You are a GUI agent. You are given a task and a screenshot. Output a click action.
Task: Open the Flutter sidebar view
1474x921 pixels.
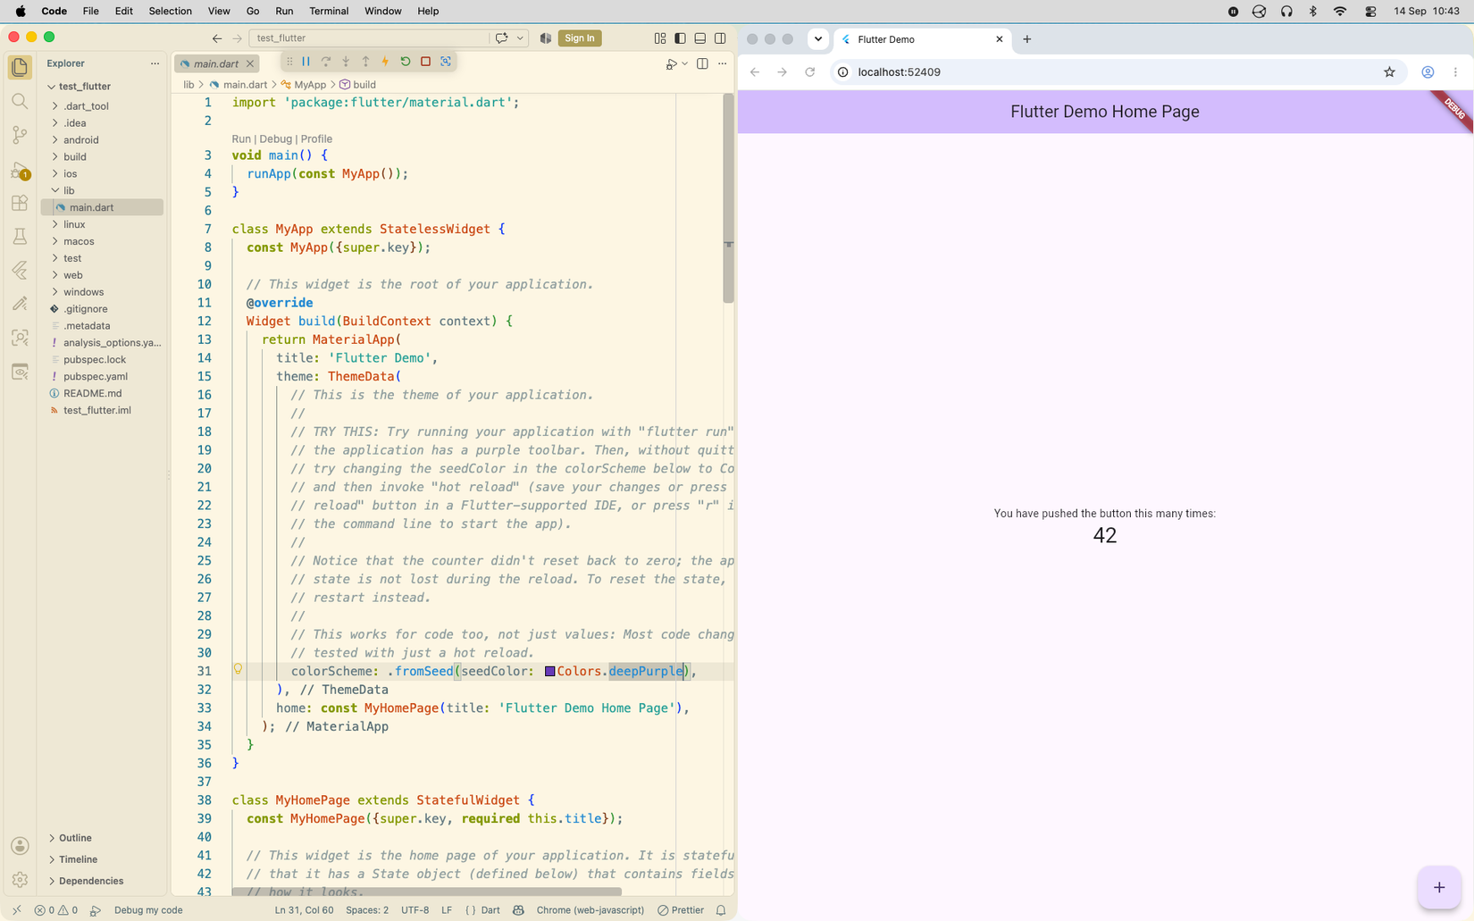pyautogui.click(x=20, y=270)
